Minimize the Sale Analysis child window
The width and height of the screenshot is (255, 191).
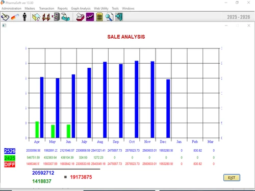[226, 25]
